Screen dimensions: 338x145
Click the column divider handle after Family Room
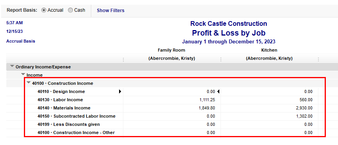[x=221, y=59]
